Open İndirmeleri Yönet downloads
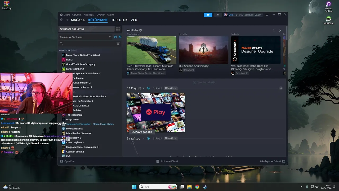This screenshot has width=339, height=191. pos(167,161)
